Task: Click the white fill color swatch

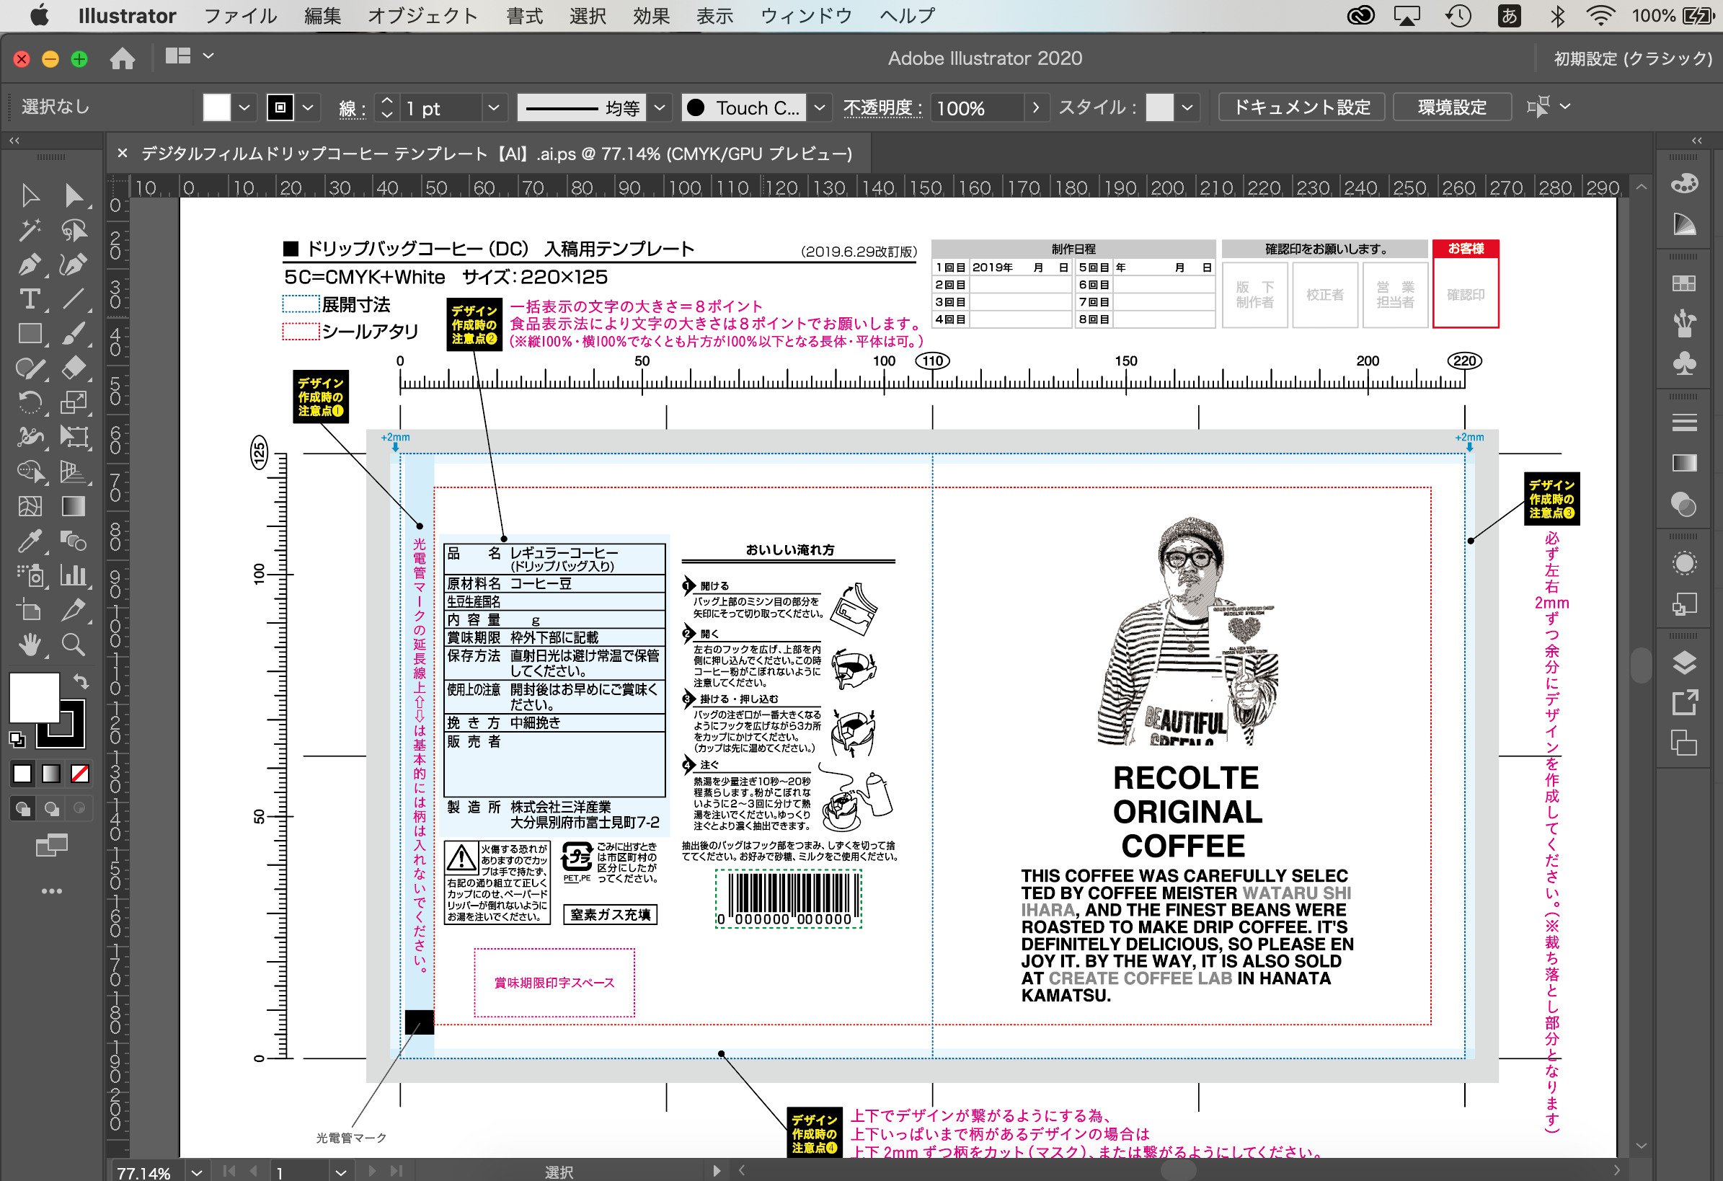Action: (x=34, y=697)
